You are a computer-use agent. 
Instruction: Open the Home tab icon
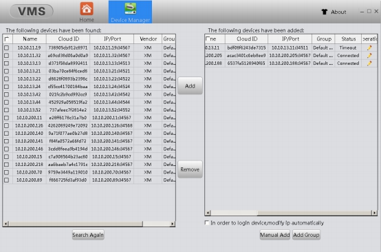(x=87, y=8)
